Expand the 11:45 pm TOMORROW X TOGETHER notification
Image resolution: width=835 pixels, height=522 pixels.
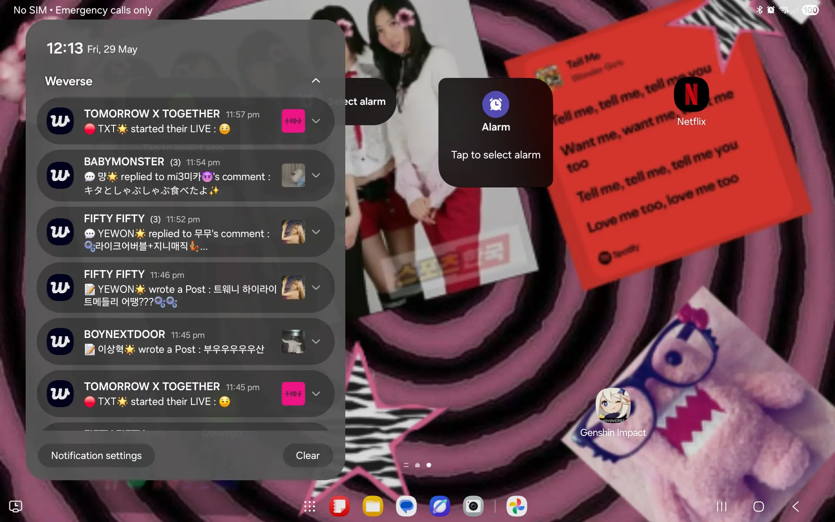click(x=316, y=394)
